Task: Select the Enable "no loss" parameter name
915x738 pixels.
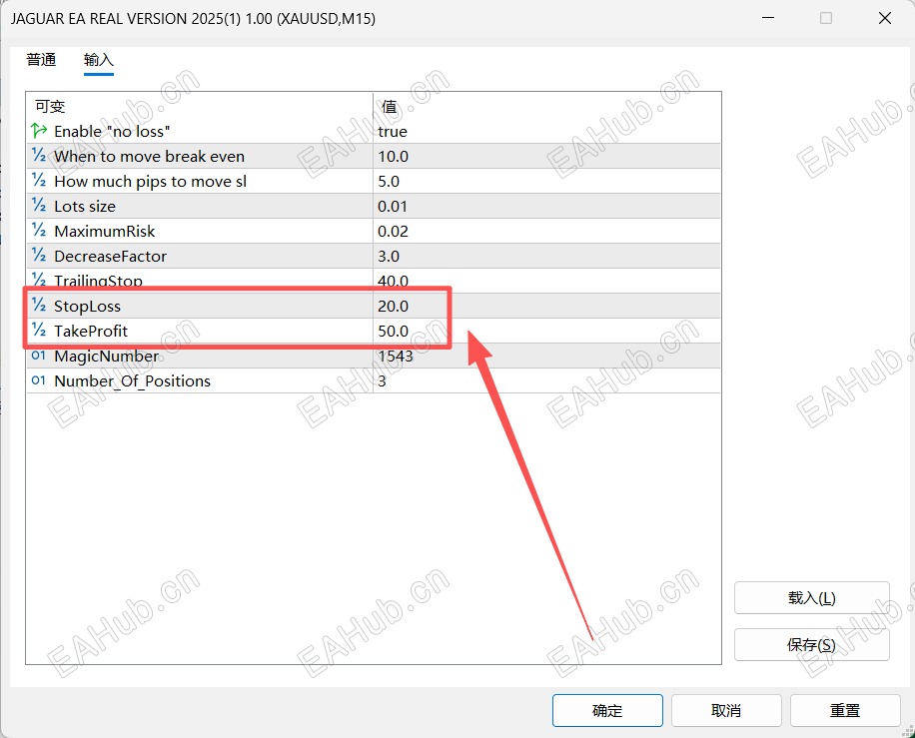Action: [112, 131]
